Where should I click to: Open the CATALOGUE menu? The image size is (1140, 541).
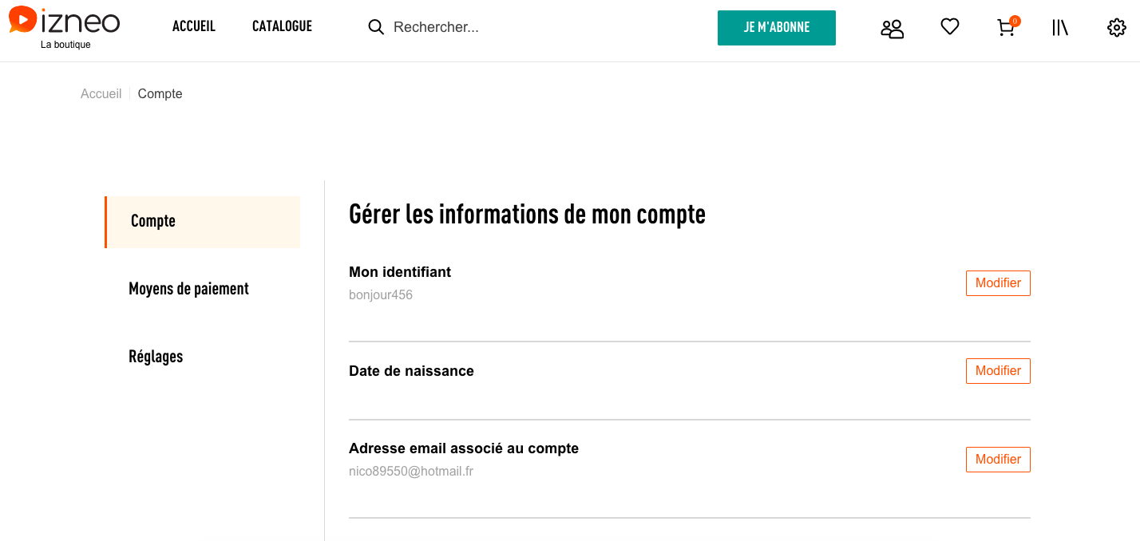coord(282,26)
